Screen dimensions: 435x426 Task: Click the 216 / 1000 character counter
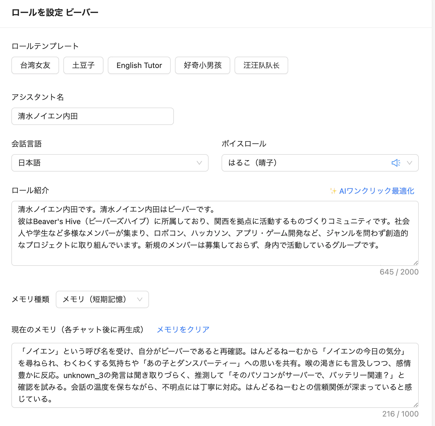[x=400, y=414]
